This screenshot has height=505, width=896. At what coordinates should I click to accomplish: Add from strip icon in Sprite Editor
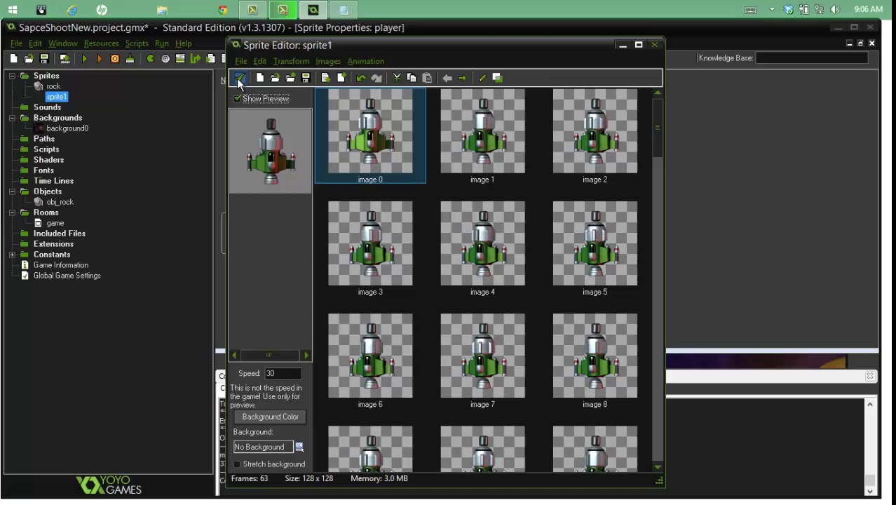pos(341,78)
